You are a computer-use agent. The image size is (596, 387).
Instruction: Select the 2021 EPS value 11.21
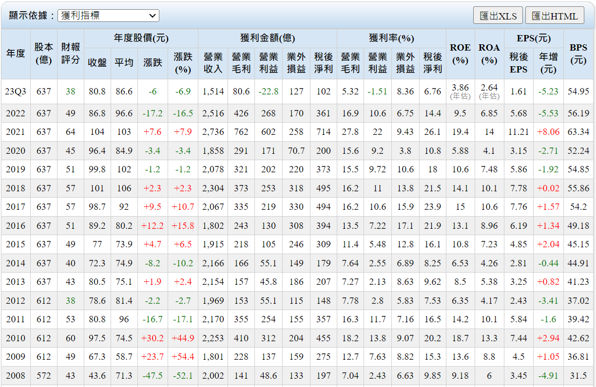518,132
